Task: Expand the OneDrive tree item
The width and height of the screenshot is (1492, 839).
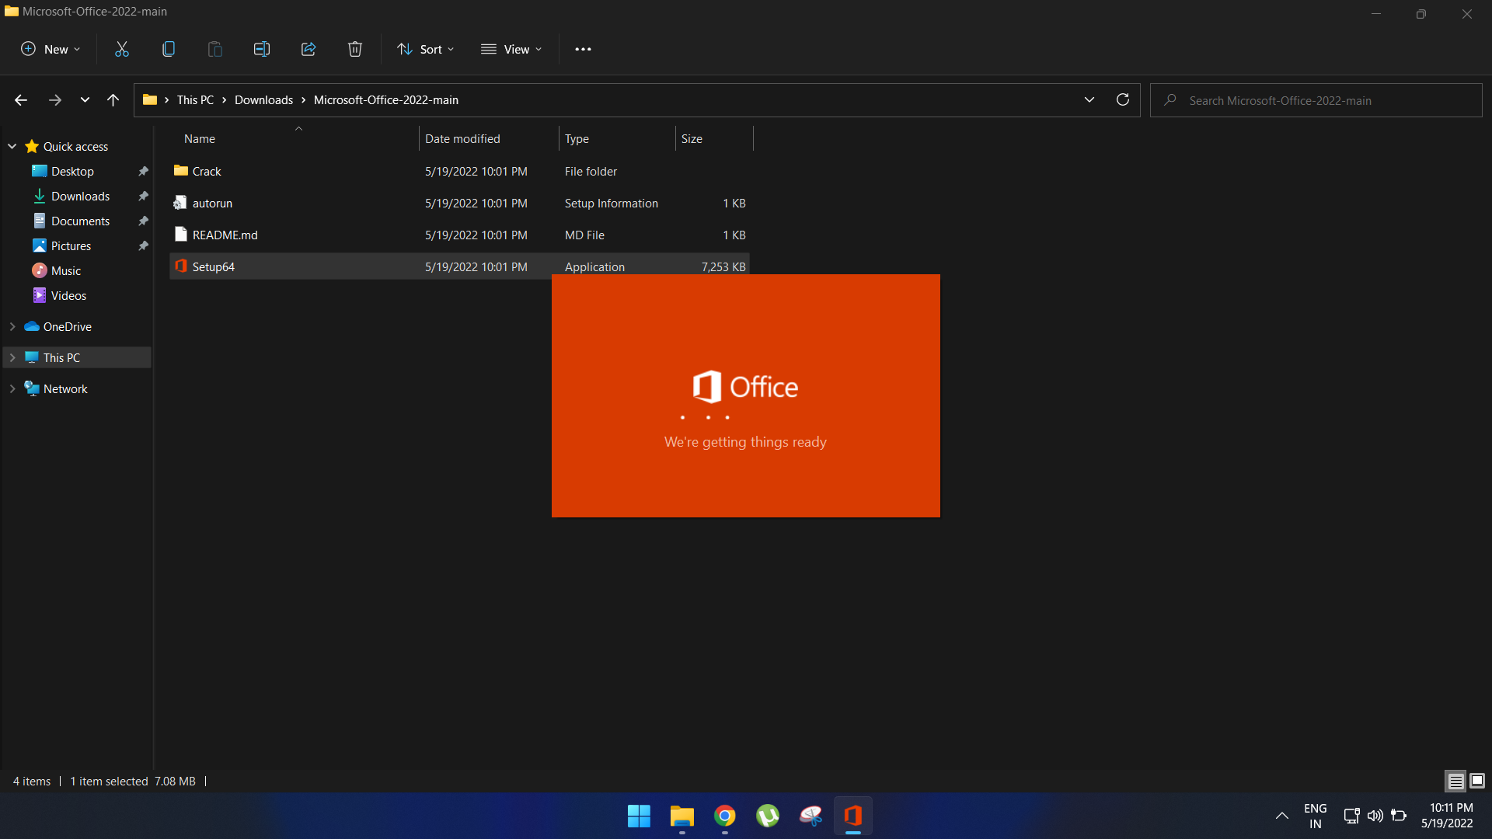Action: [12, 326]
